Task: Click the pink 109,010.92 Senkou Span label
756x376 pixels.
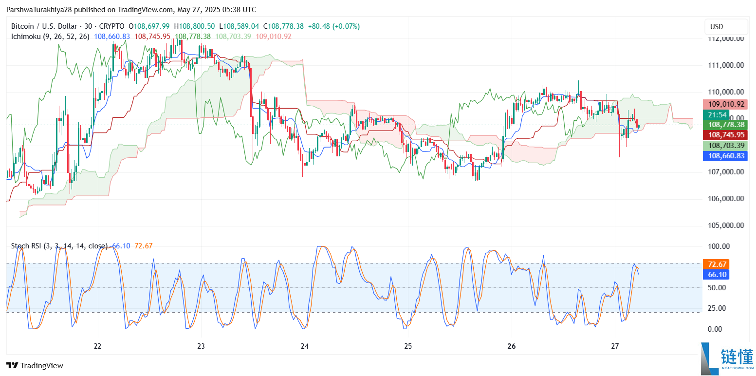Action: tap(726, 104)
